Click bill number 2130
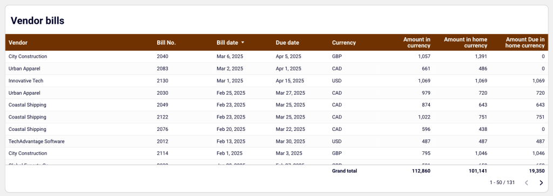This screenshot has height=196, width=553. [163, 81]
